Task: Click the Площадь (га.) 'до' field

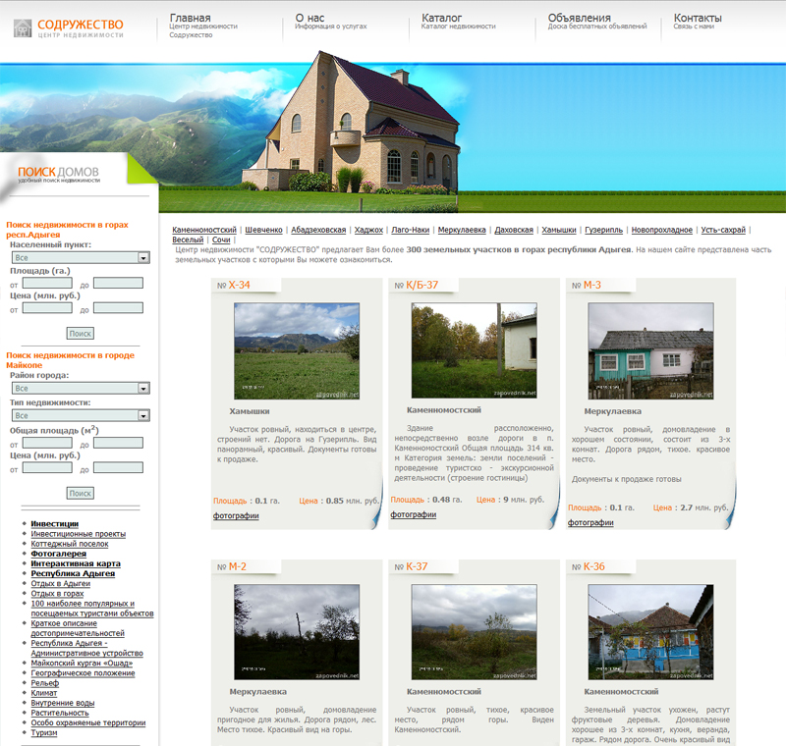Action: (118, 283)
